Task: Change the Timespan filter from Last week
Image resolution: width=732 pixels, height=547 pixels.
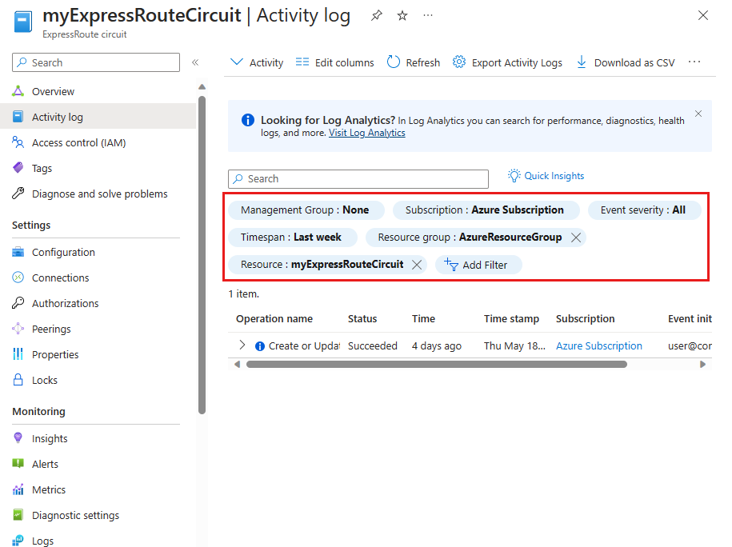Action: 290,238
